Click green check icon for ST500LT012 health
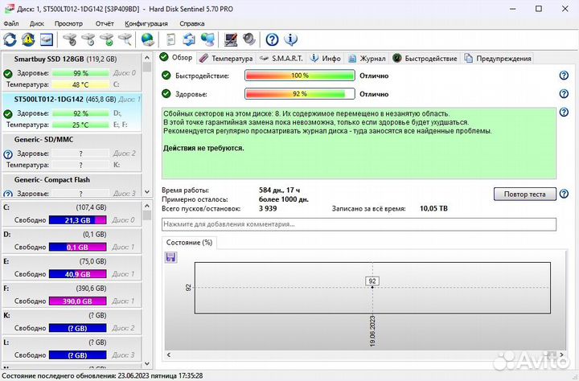The height and width of the screenshot is (381, 579). (8, 113)
